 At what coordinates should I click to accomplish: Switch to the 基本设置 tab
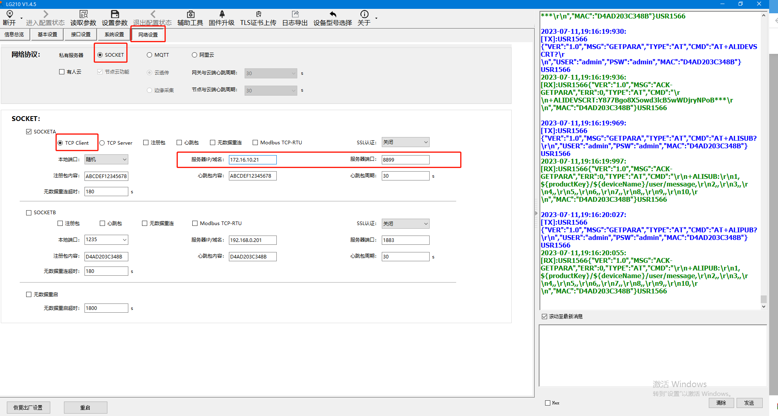click(x=47, y=35)
